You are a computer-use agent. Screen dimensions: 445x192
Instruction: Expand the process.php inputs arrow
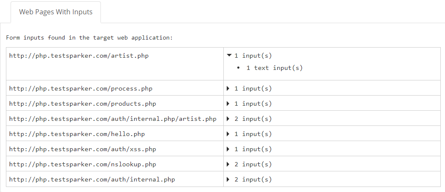point(228,88)
